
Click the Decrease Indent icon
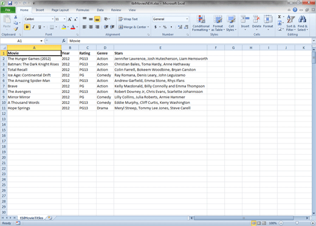pyautogui.click(x=106, y=27)
